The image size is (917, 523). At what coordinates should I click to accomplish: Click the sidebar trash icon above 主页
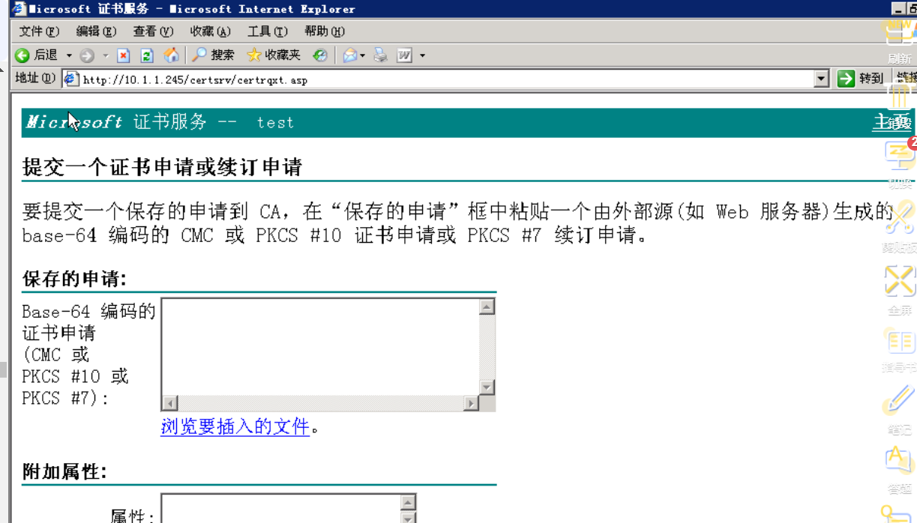pyautogui.click(x=898, y=96)
